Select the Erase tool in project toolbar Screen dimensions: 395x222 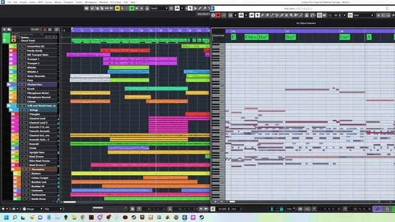pyautogui.click(x=205, y=8)
